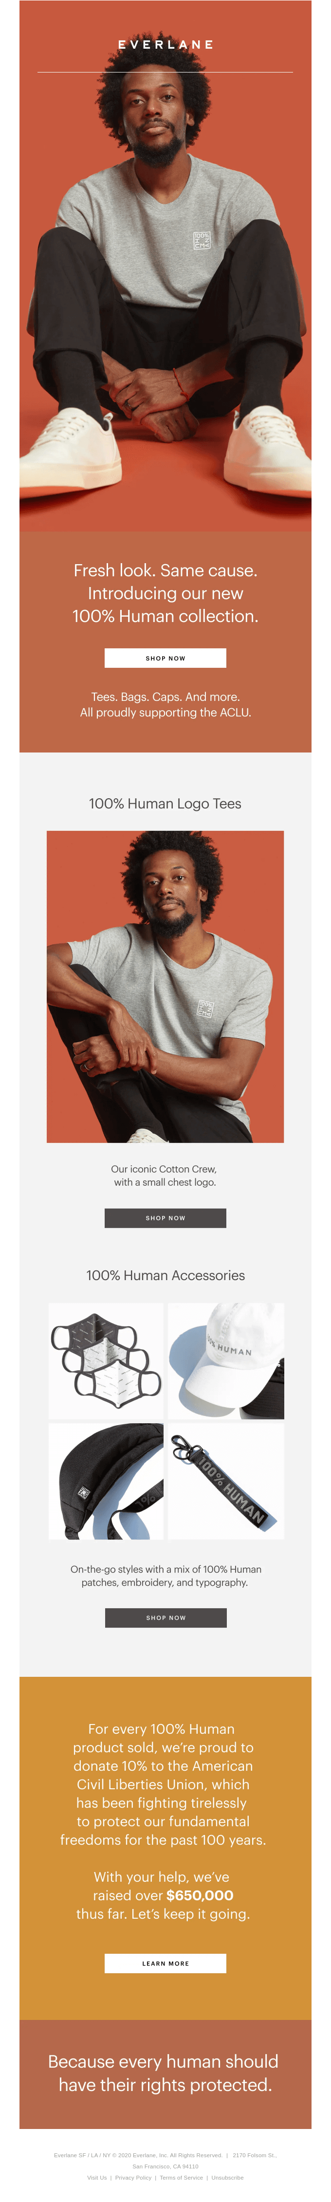Click the Unsubscribe link

click(227, 2177)
